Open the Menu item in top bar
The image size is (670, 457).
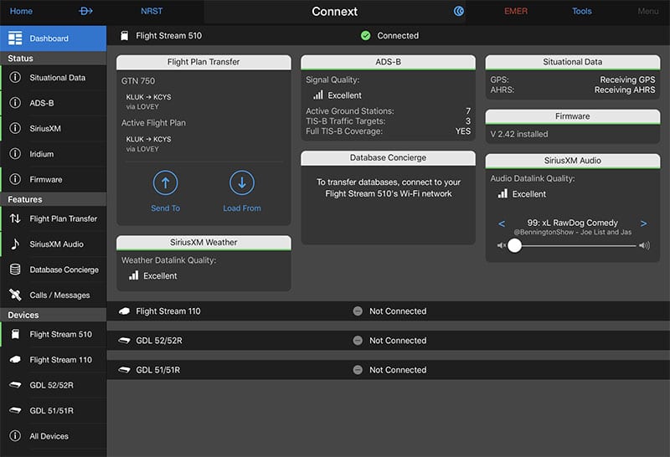click(647, 11)
